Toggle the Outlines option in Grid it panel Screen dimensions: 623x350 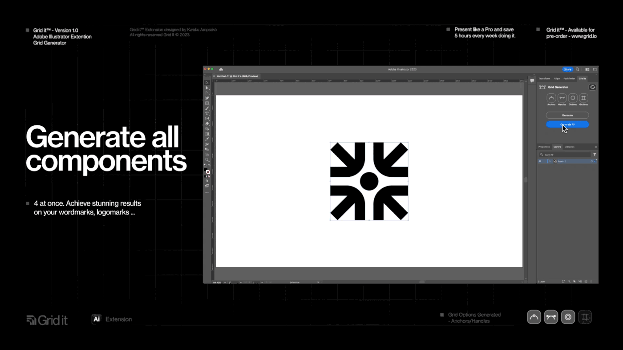coord(573,98)
